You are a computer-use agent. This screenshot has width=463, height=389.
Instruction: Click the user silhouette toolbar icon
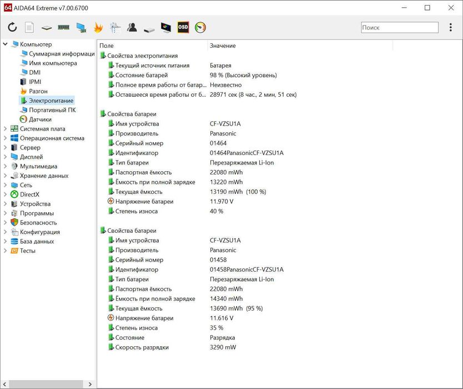click(x=132, y=27)
